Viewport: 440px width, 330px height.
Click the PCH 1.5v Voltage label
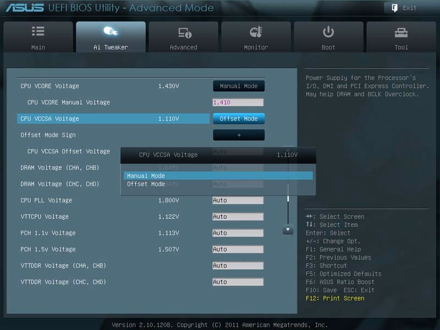click(x=48, y=249)
